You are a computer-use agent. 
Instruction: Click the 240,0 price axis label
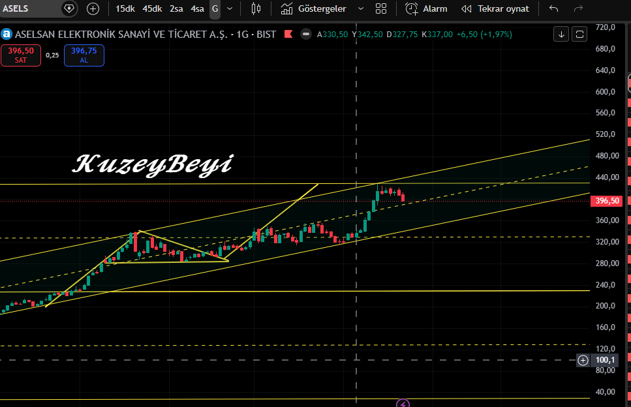pyautogui.click(x=606, y=285)
